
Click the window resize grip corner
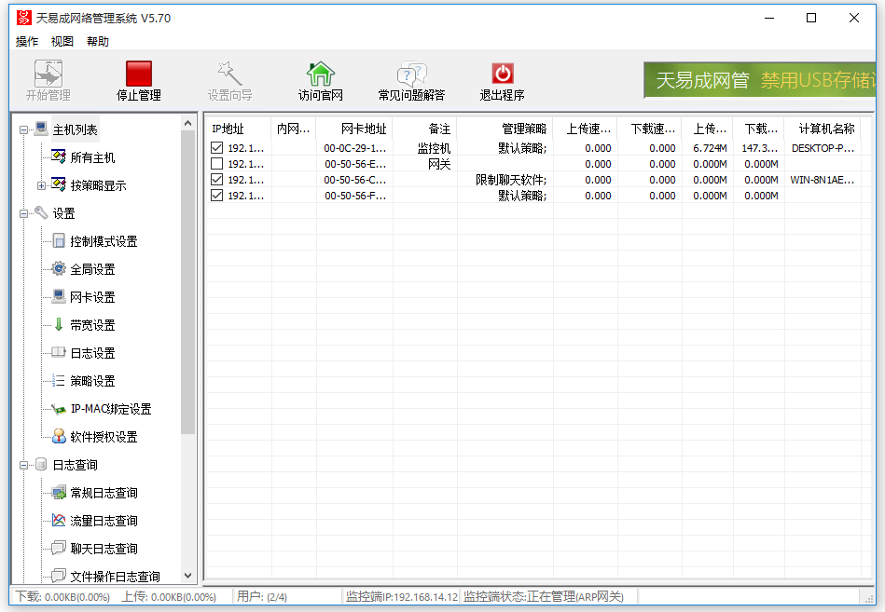869,598
